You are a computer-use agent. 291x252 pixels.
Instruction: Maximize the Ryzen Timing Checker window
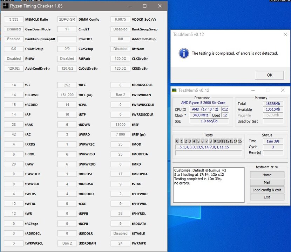144,6
